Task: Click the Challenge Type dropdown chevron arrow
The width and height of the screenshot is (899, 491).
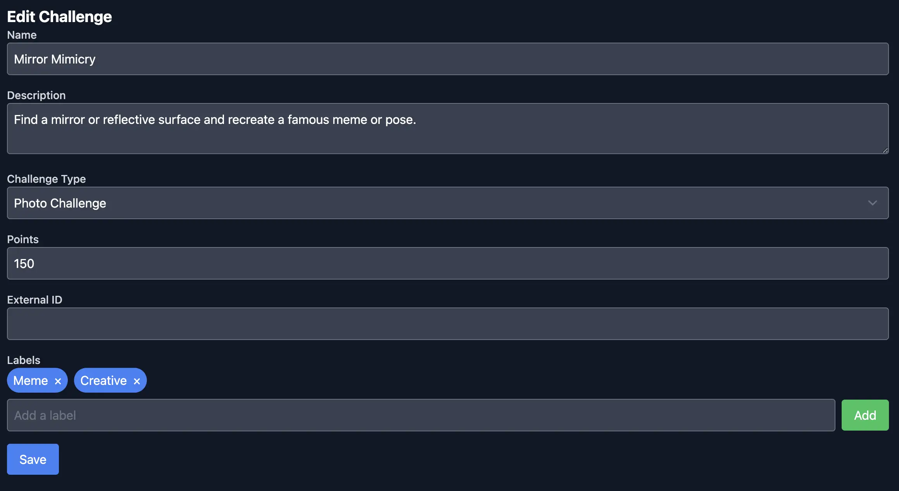Action: coord(872,203)
